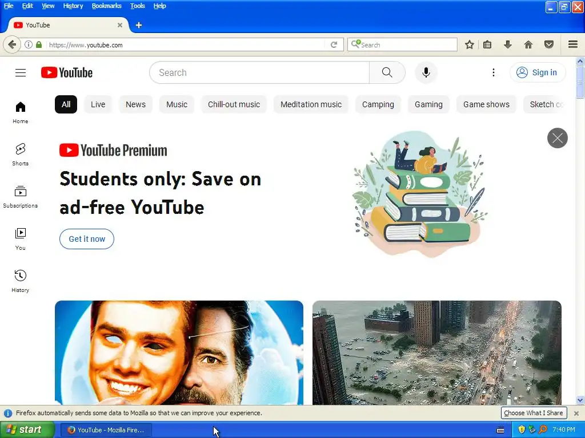585x438 pixels.
Task: Click the YouTube Firefox taskbar button
Action: tap(106, 430)
